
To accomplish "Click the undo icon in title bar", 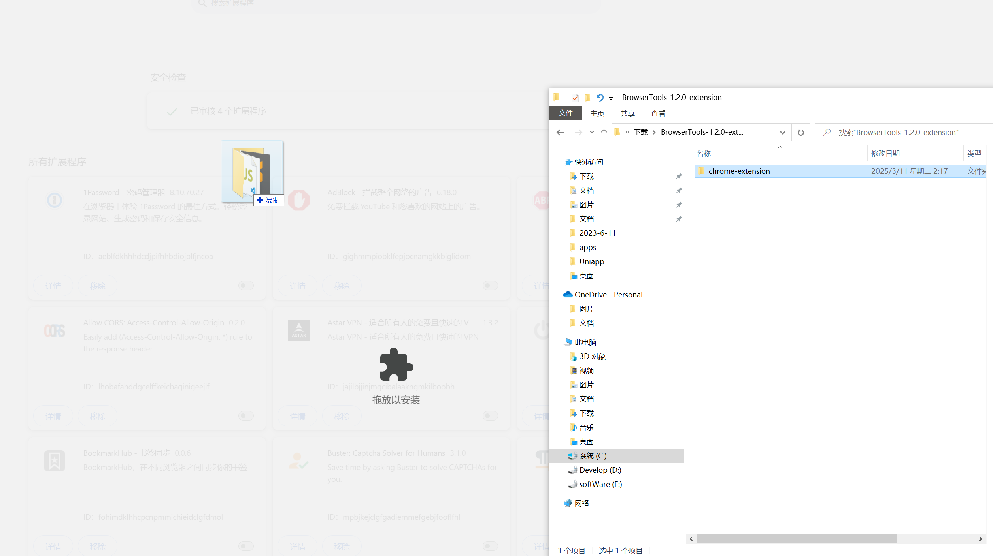I will click(600, 98).
